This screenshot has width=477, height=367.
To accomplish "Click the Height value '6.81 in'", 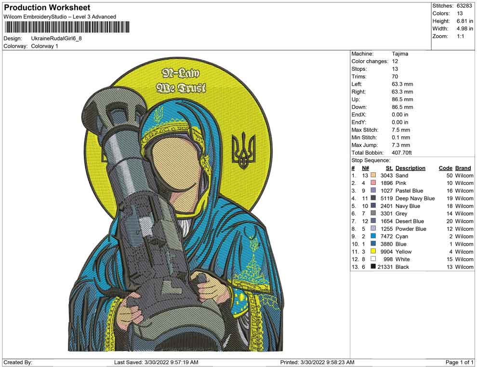I will [465, 21].
